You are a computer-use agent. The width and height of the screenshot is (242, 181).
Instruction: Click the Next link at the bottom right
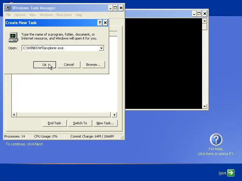click(222, 173)
